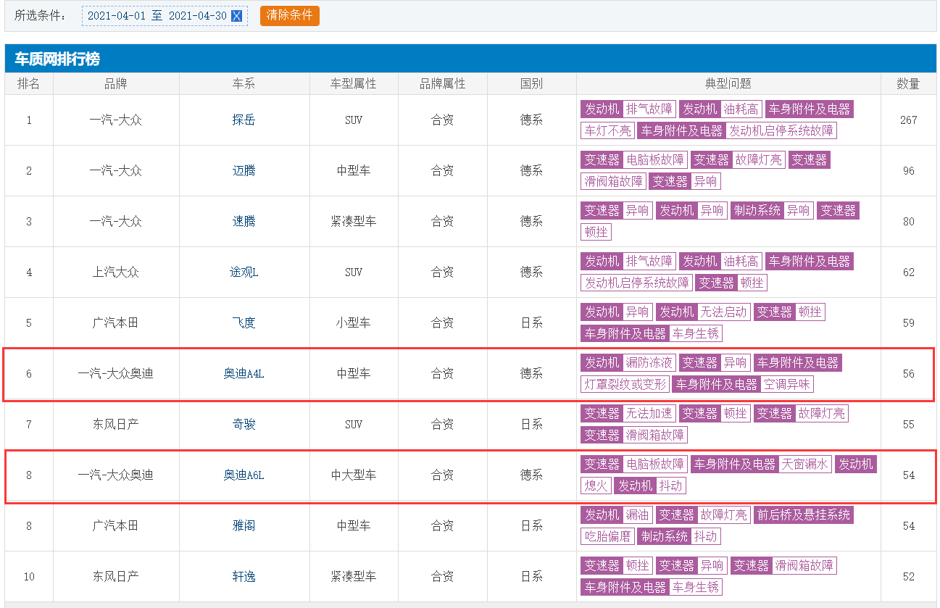The width and height of the screenshot is (940, 608).
Task: Select the 52 count for 轩逸
Action: pos(909,577)
